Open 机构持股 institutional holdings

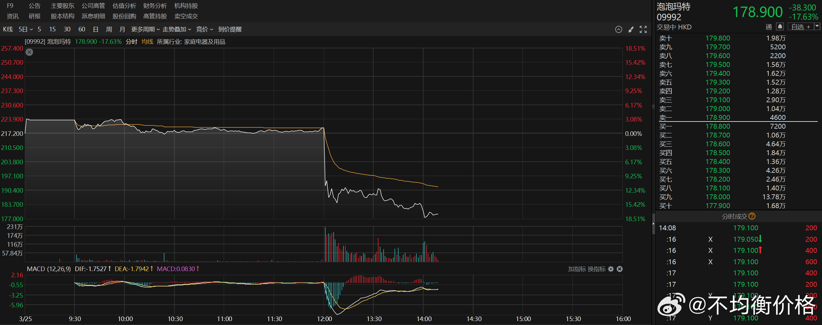pos(186,6)
